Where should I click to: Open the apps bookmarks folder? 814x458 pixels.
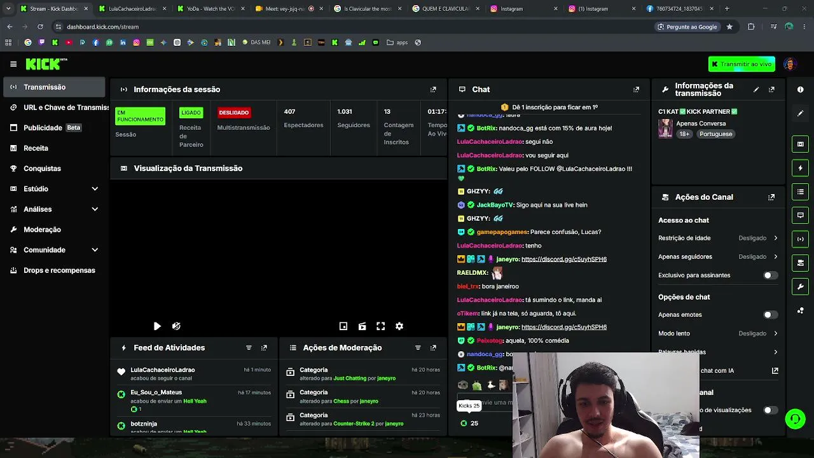[x=397, y=43]
